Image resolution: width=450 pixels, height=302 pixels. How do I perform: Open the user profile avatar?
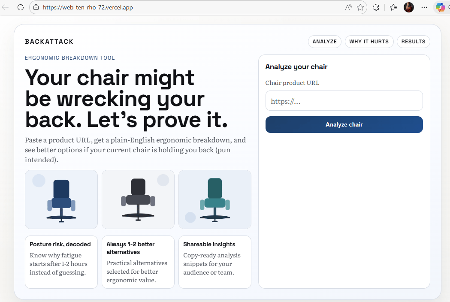tap(409, 7)
